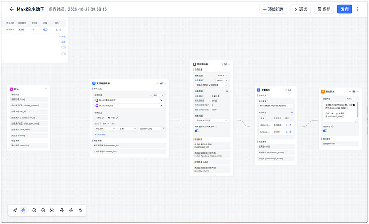
Task: Click the zoom in magnifier icon
Action: pos(43,211)
